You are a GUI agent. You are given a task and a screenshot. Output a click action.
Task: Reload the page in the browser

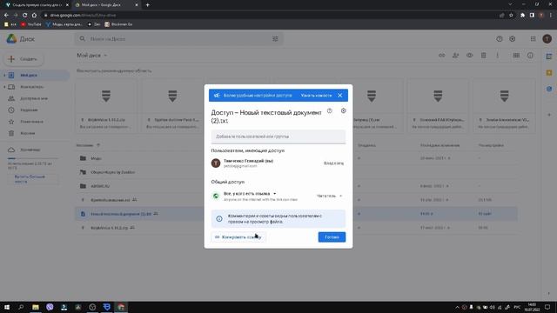pyautogui.click(x=25, y=16)
